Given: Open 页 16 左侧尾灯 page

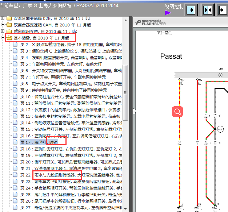Looking at the screenshot, I should click(x=71, y=136).
